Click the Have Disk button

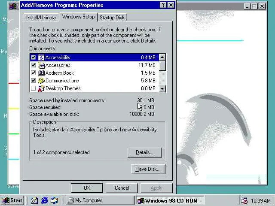pyautogui.click(x=148, y=169)
